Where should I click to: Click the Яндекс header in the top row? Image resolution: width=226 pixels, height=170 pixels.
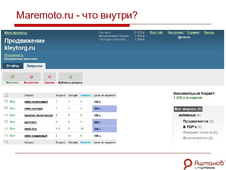tap(61, 95)
